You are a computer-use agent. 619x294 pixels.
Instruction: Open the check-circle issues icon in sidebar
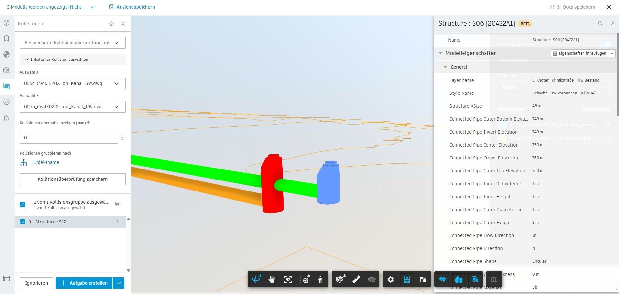click(x=6, y=102)
